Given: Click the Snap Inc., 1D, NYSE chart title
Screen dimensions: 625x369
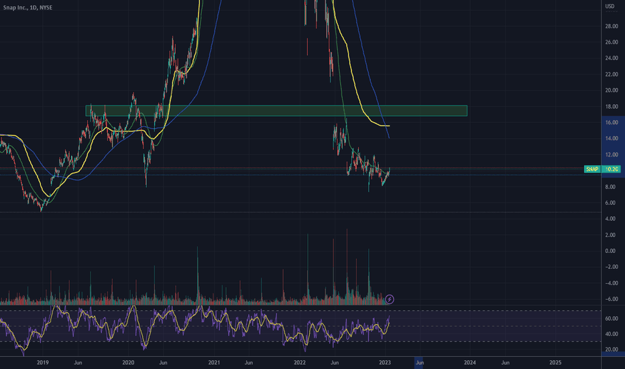Looking at the screenshot, I should click(27, 7).
